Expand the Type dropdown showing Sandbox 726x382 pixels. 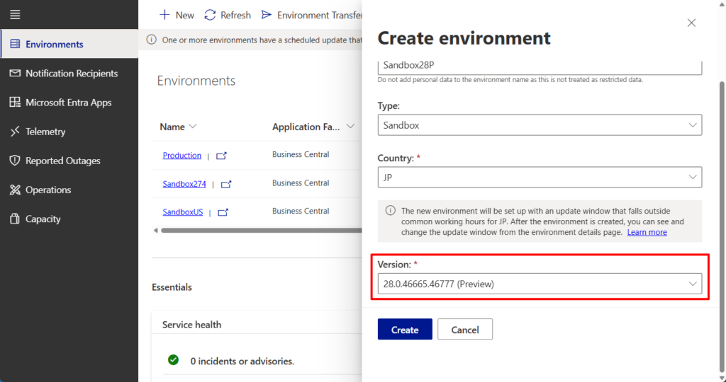pos(539,125)
